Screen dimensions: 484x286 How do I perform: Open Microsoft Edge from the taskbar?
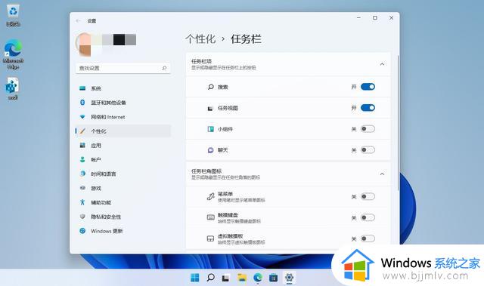(258, 278)
